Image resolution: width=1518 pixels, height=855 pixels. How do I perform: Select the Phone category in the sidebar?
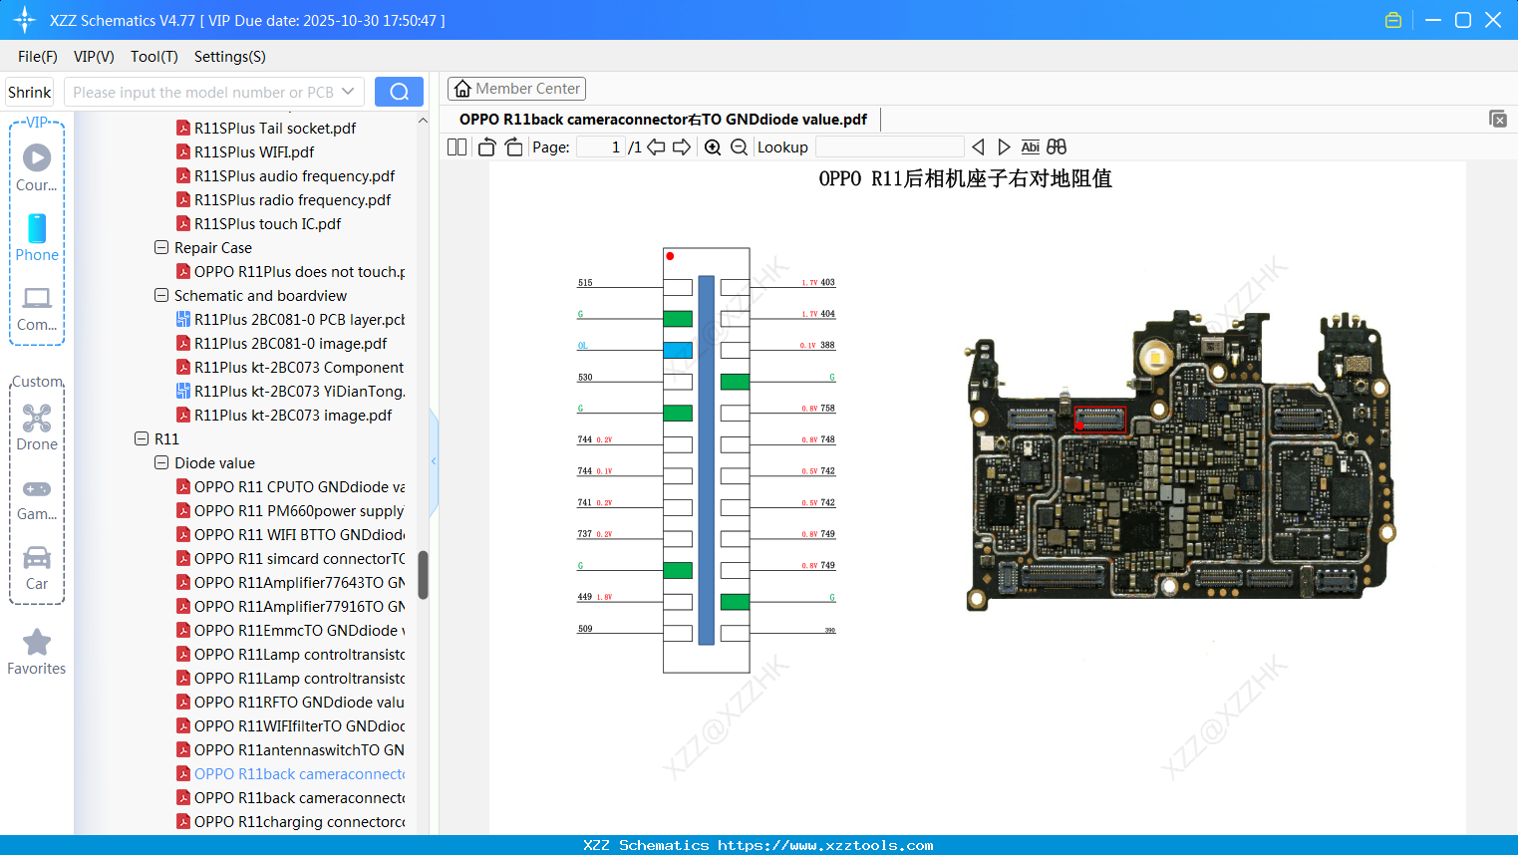coord(37,238)
